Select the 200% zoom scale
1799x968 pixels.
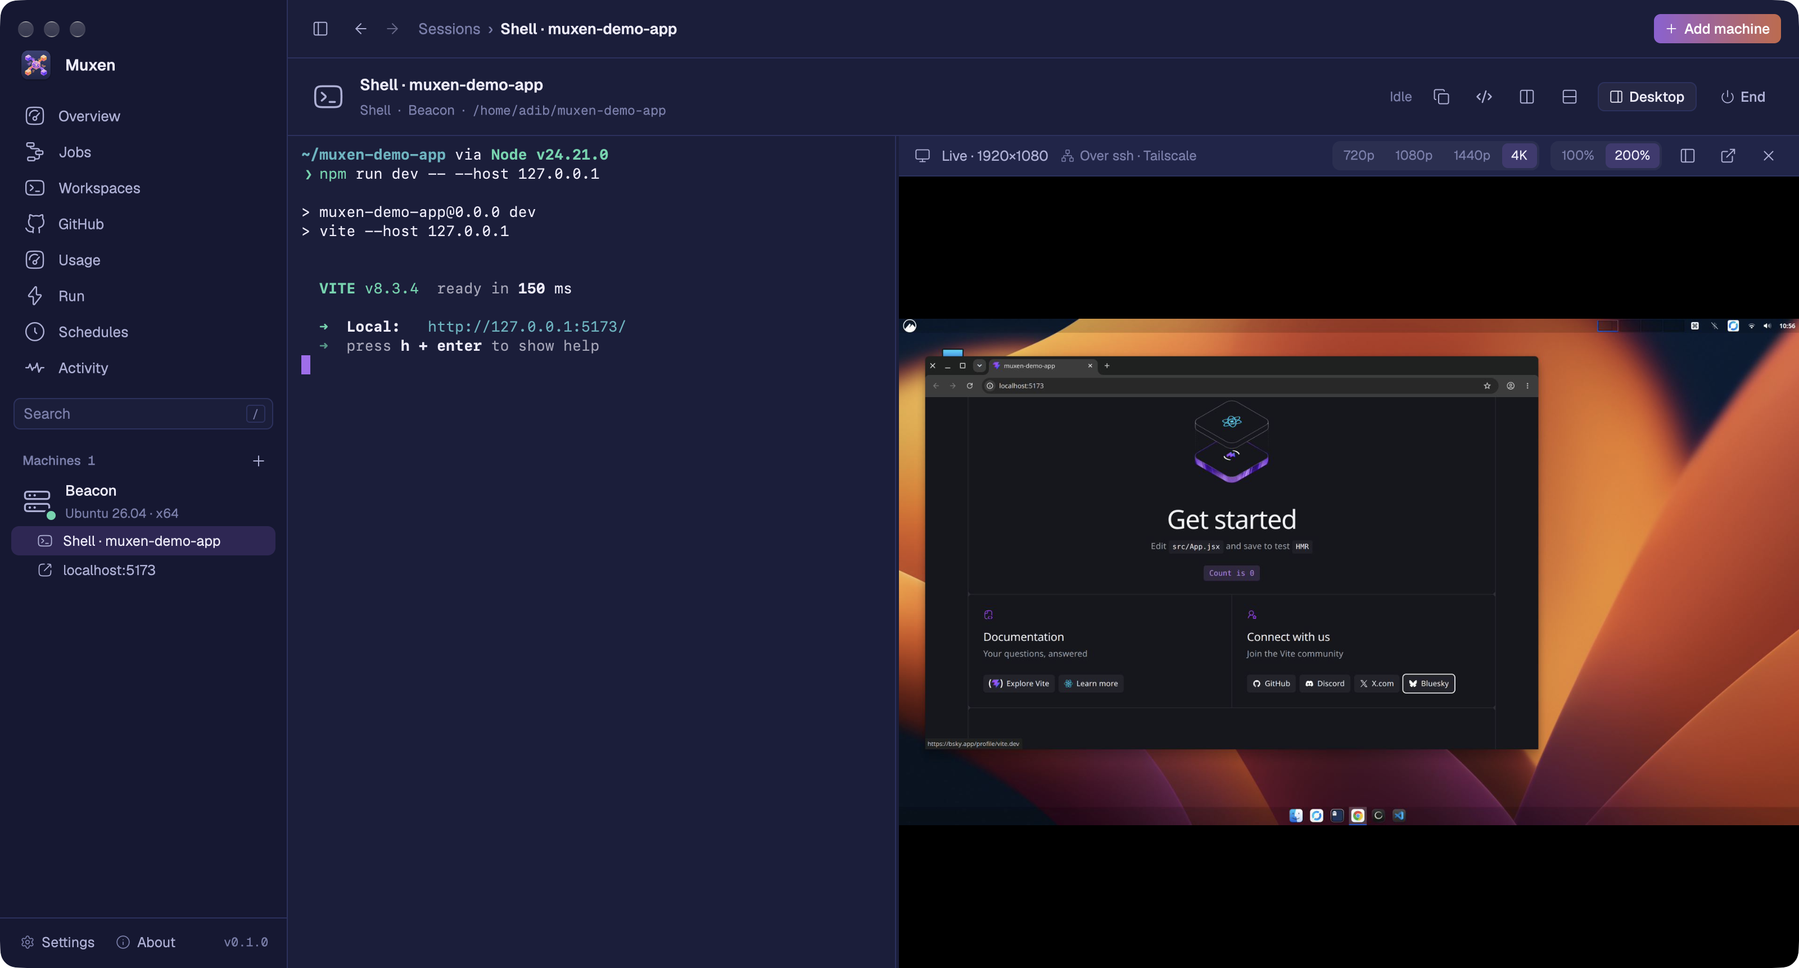pyautogui.click(x=1632, y=155)
